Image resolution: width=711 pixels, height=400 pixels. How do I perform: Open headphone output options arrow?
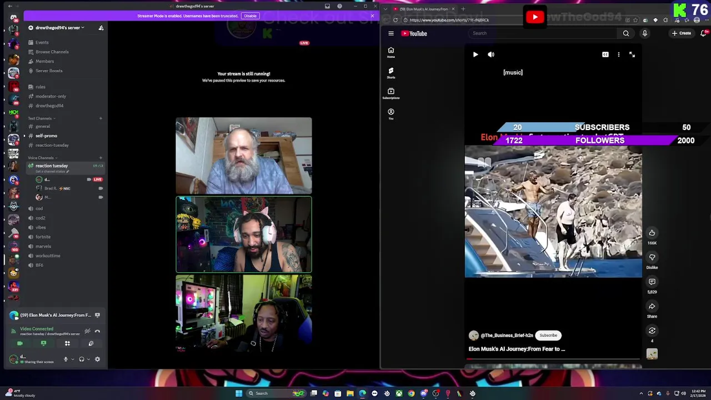point(88,359)
